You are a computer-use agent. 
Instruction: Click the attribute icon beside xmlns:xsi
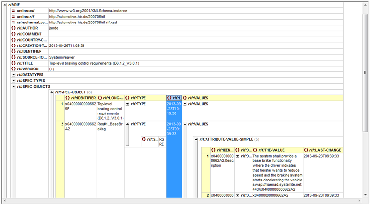coord(13,11)
